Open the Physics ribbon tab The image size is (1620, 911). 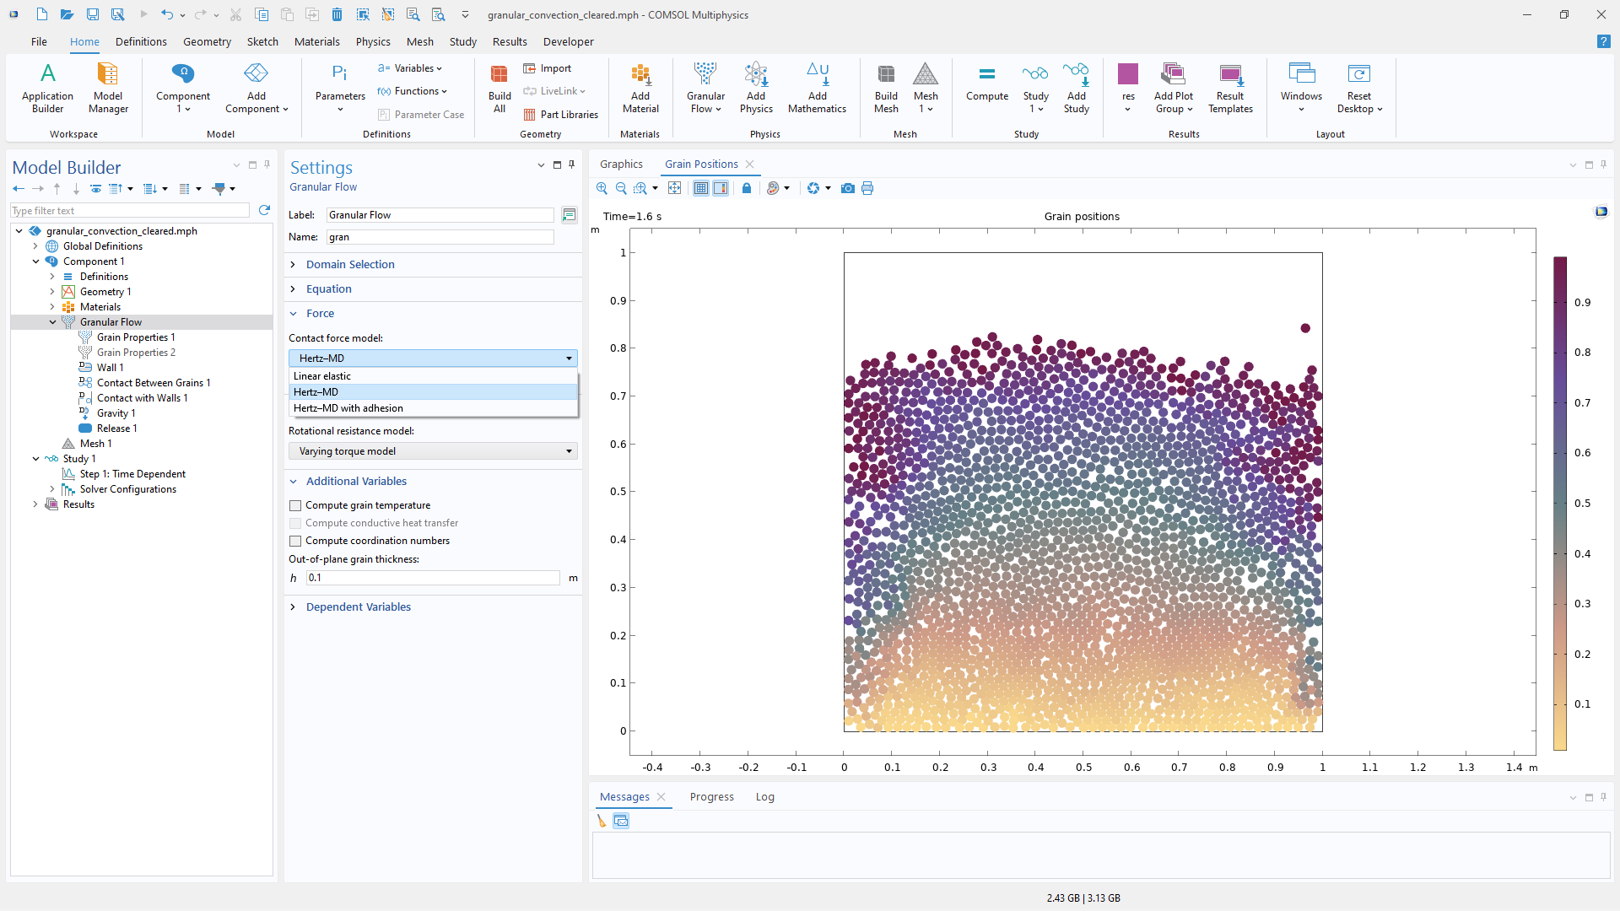click(372, 41)
